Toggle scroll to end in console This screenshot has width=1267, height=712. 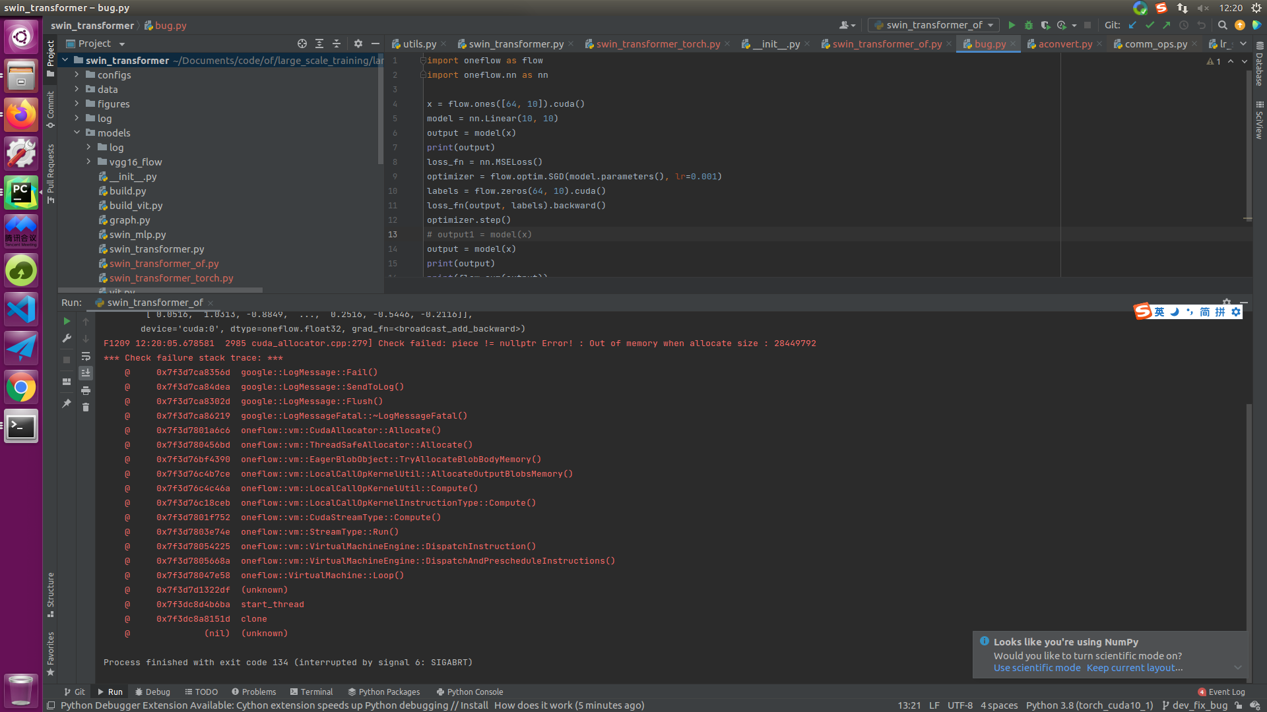tap(85, 372)
